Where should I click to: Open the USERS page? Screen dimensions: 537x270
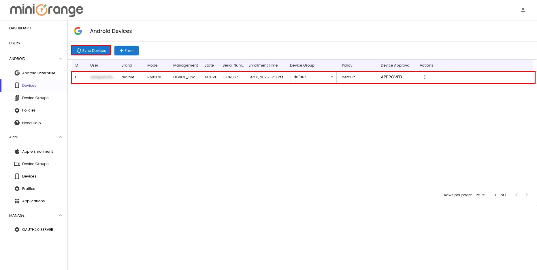[15, 43]
